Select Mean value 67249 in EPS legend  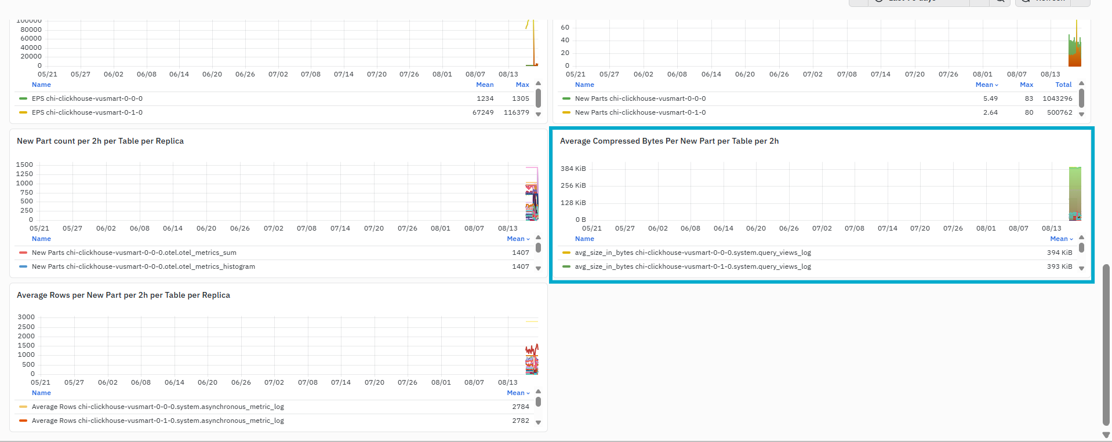point(483,112)
